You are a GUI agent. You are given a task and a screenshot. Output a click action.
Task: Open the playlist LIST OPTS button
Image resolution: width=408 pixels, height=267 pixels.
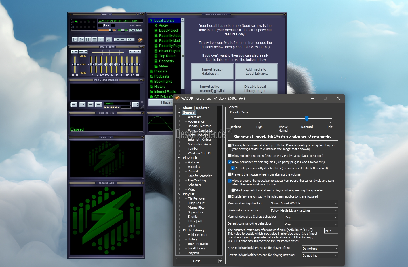[136, 105]
